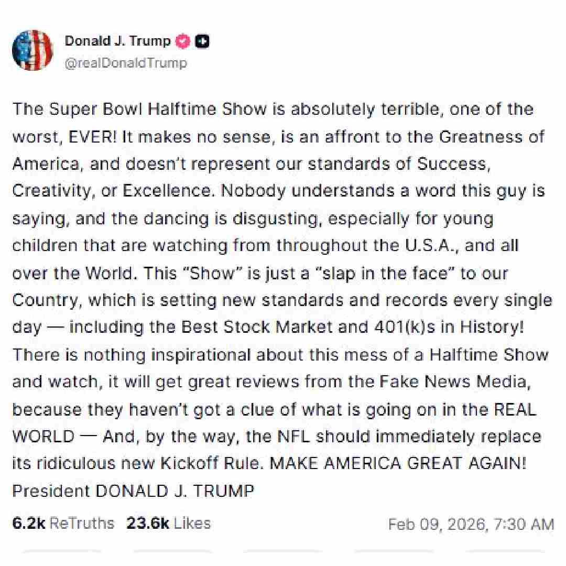The height and width of the screenshot is (566, 566).
Task: View the 6.2k ReTruths list
Action: [x=63, y=523]
